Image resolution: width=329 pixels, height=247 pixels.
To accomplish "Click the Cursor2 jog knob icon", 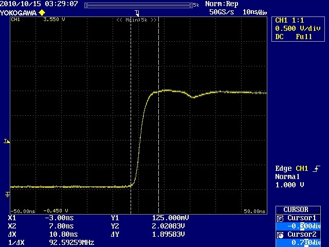I will 280,235.
